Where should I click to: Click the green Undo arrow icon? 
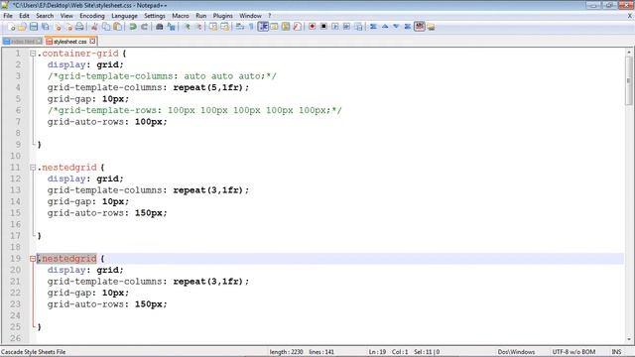[x=132, y=27]
